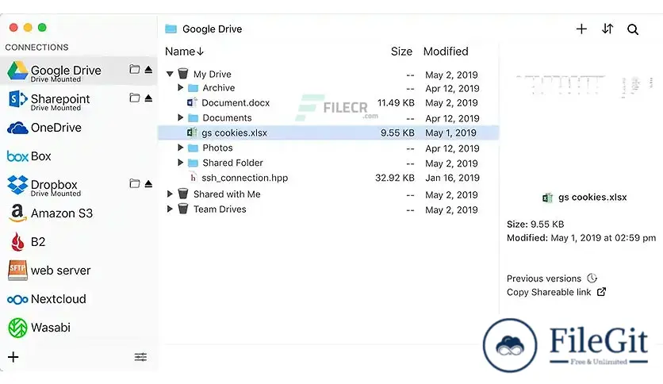Viewport: 663px width, 384px height.
Task: Click the plus icon in top toolbar
Action: [581, 29]
